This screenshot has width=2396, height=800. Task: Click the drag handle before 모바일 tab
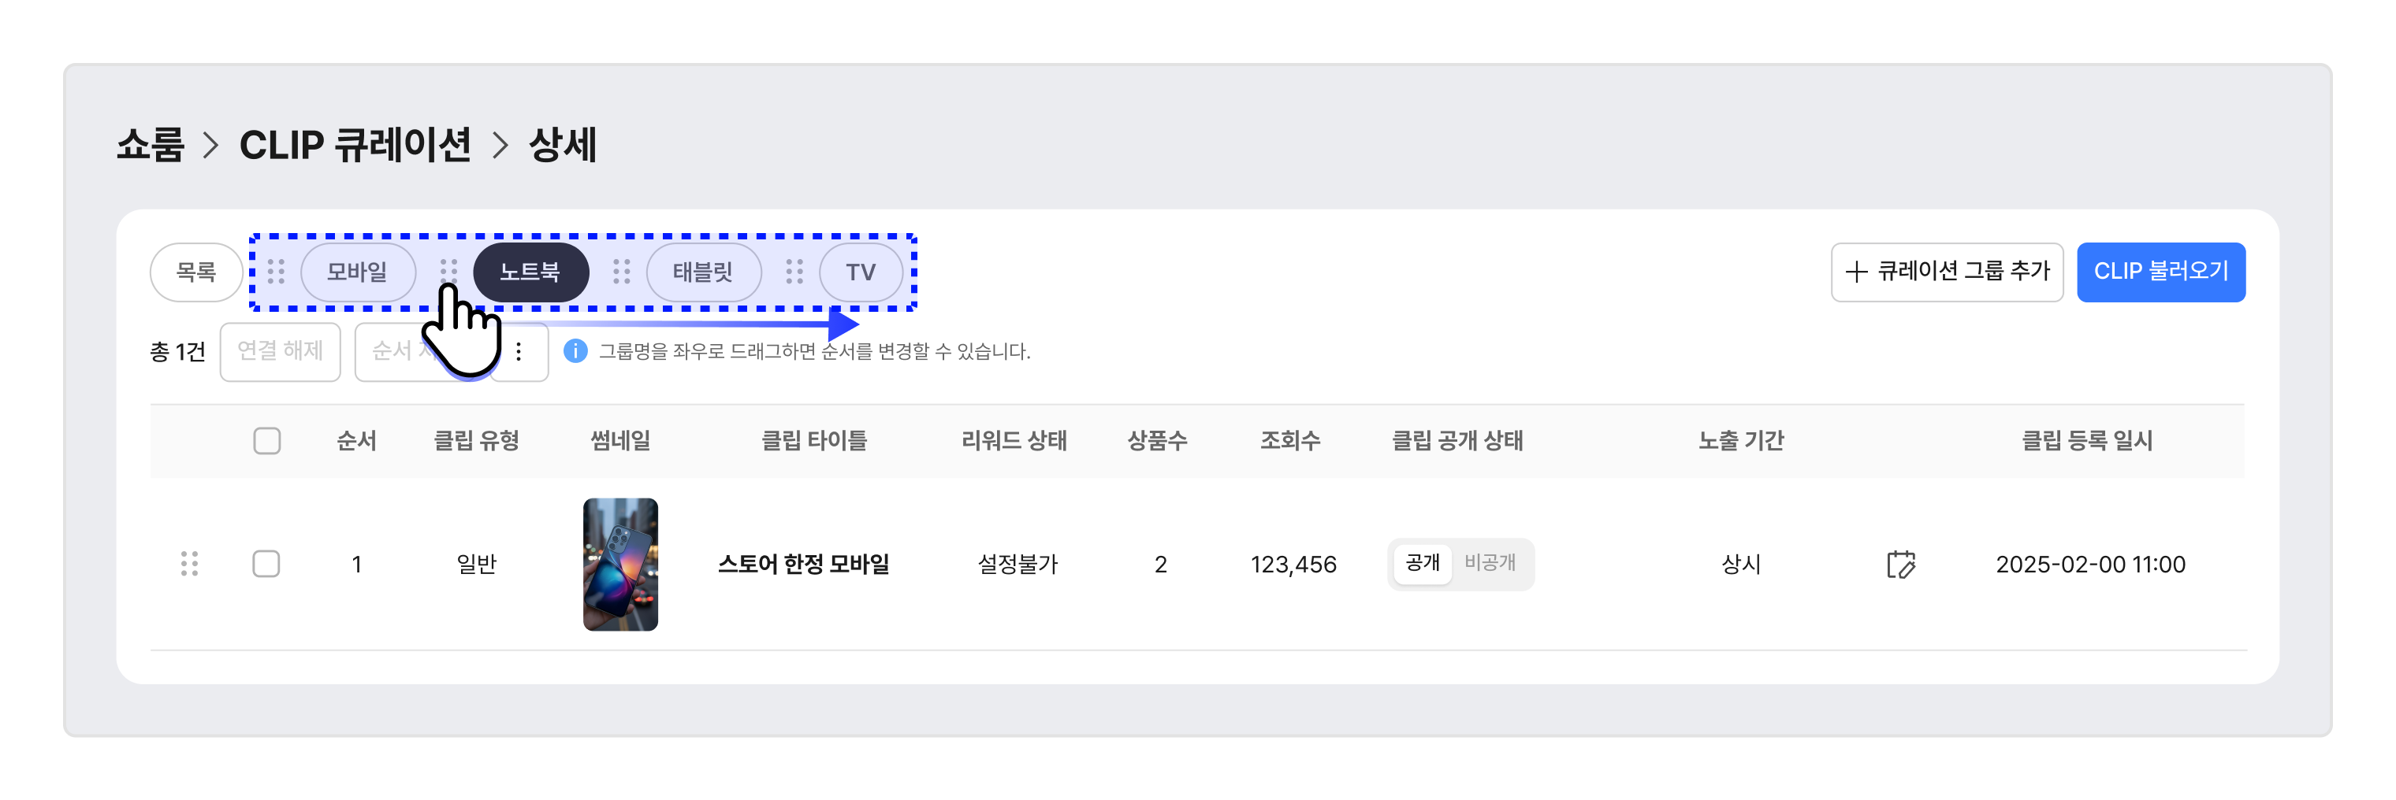click(276, 272)
